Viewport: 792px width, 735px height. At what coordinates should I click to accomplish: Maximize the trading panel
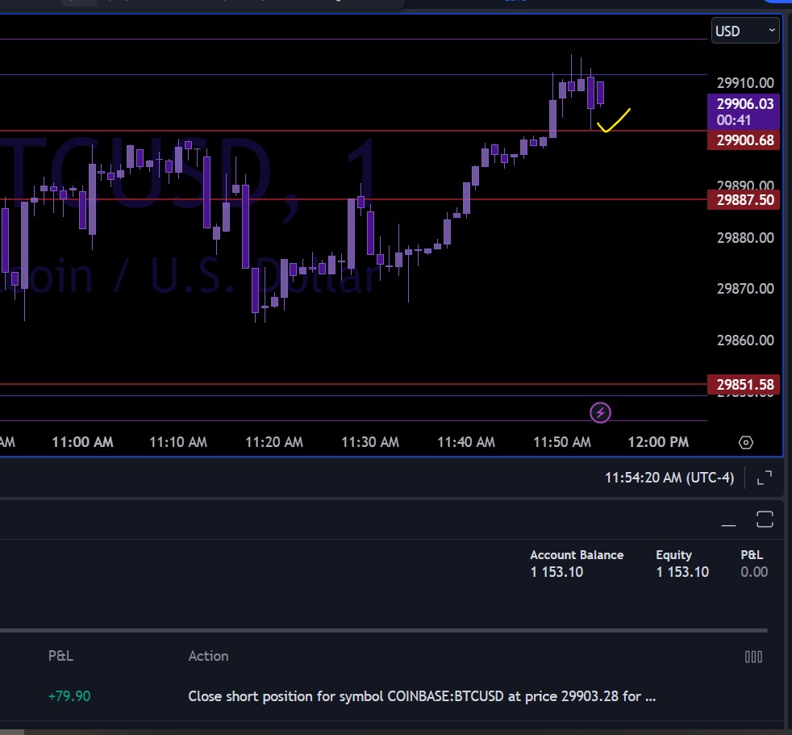(765, 520)
